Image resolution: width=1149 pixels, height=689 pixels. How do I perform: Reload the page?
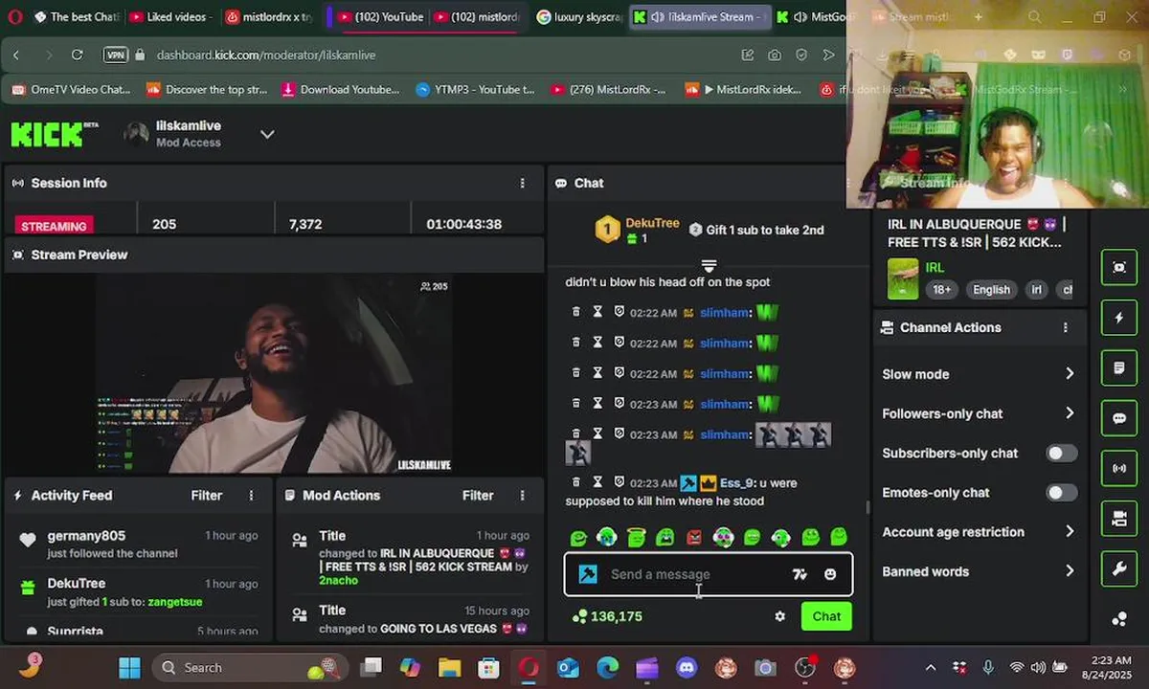point(77,56)
